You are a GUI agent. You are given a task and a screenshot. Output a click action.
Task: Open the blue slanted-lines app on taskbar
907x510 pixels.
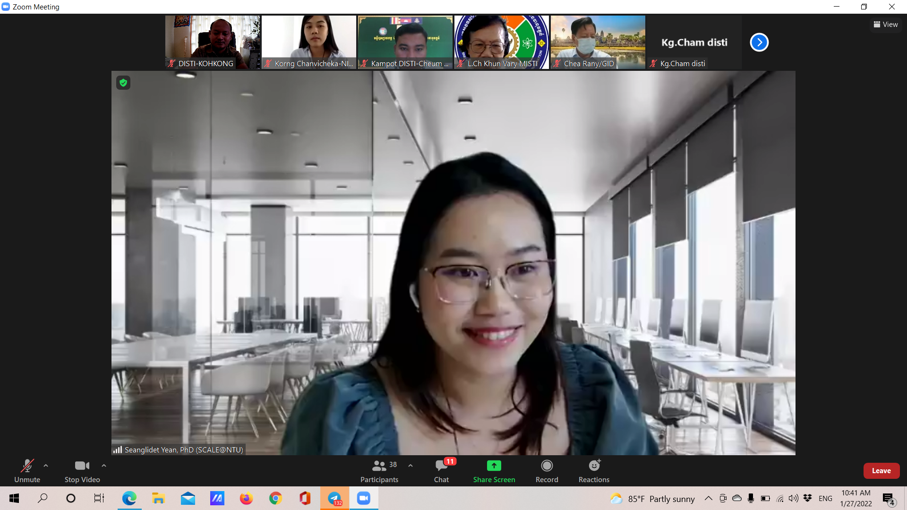click(217, 498)
